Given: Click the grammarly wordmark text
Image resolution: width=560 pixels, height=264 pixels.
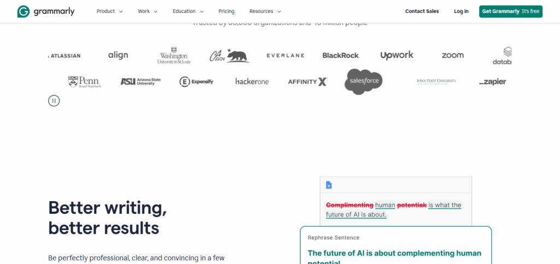Looking at the screenshot, I should tap(54, 12).
